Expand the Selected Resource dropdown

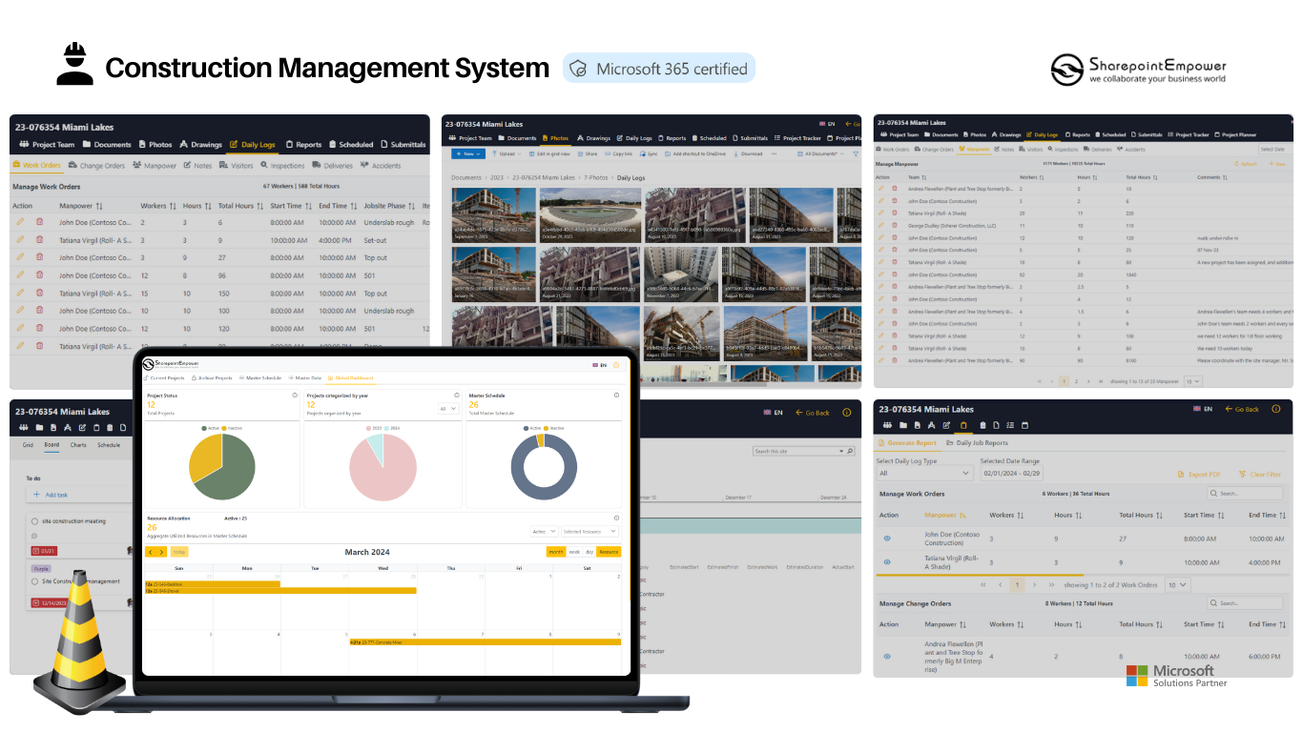tap(589, 532)
